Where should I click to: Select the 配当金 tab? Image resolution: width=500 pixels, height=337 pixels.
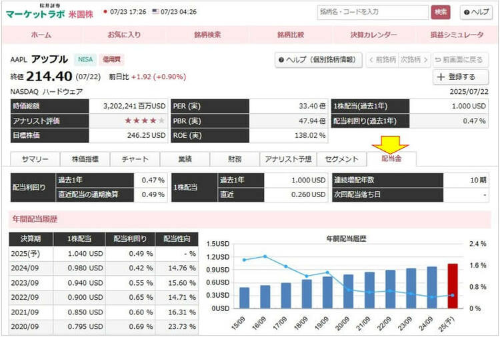(391, 159)
